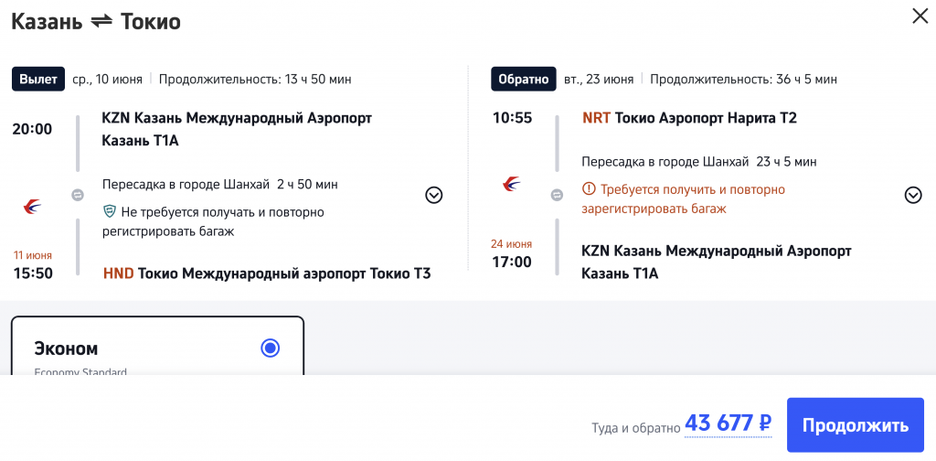Click the Вылет departure tag

coord(38,79)
